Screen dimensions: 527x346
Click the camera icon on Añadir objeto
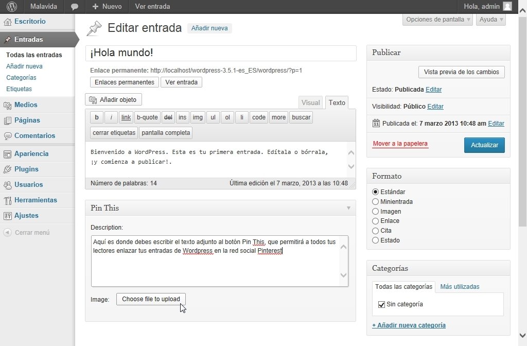[93, 100]
